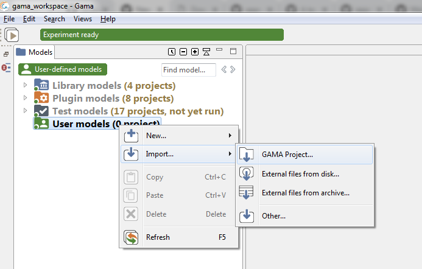
Task: Minimize the Models panel
Action: (219, 49)
